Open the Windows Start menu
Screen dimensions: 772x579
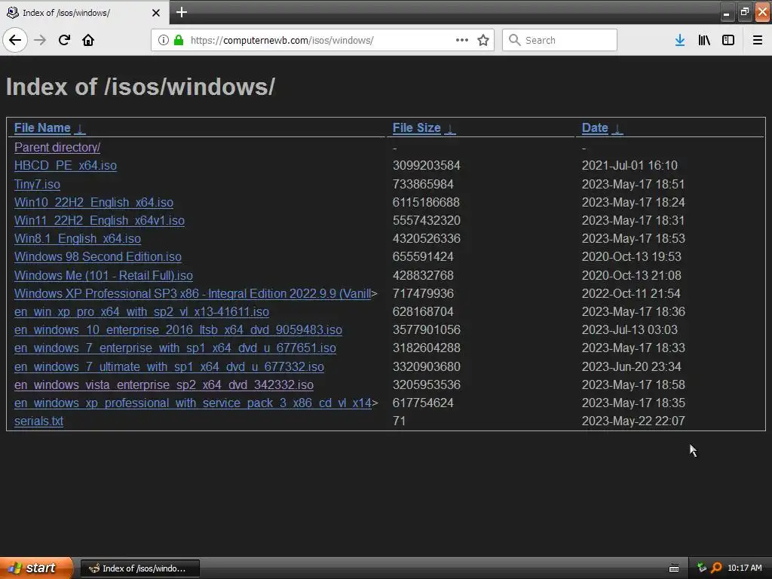pos(36,568)
